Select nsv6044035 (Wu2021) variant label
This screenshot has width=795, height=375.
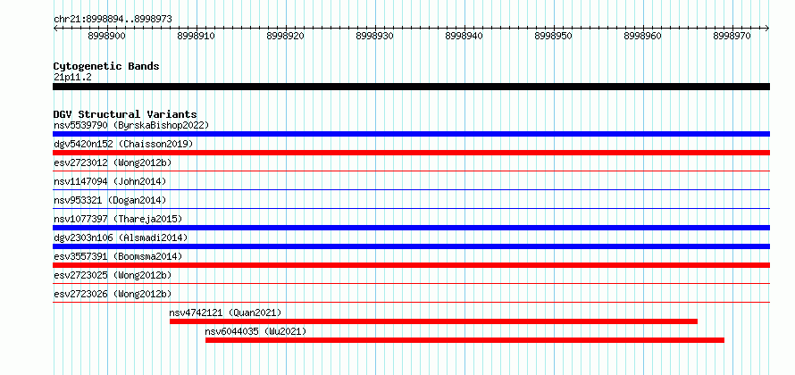click(x=255, y=331)
